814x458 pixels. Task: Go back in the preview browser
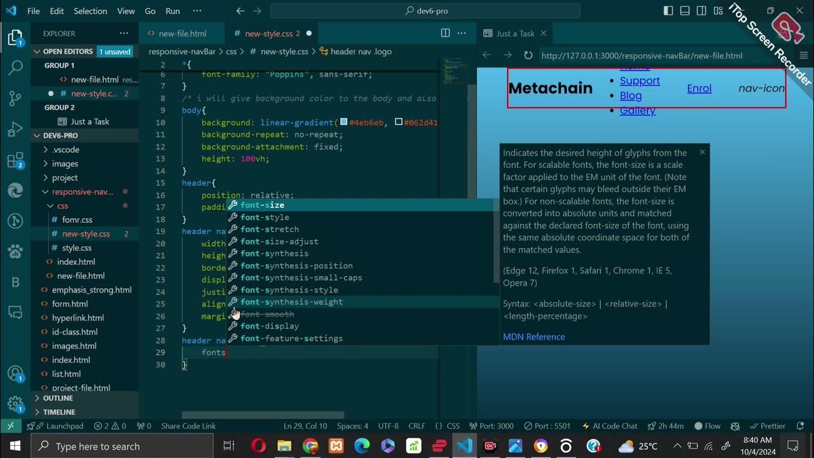[x=486, y=55]
